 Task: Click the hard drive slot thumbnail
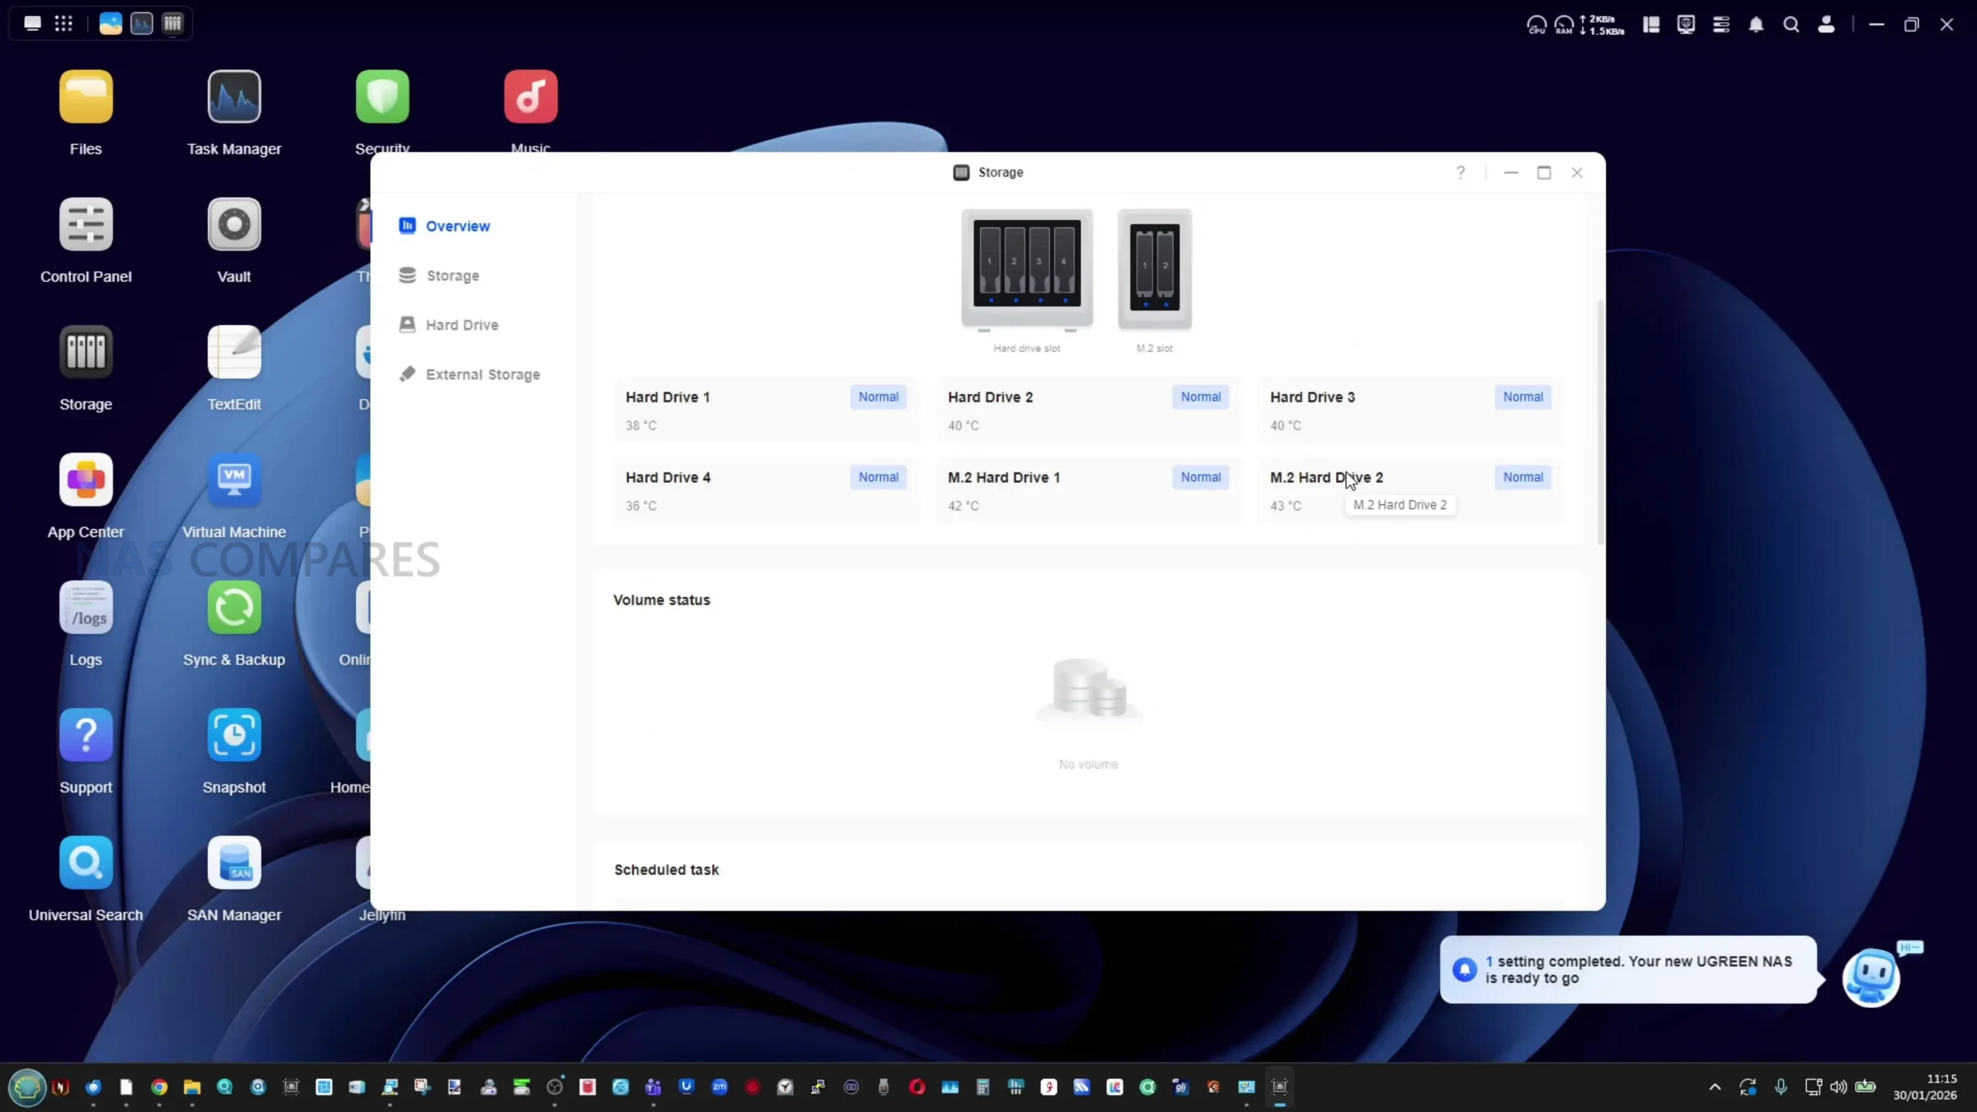click(x=1026, y=268)
